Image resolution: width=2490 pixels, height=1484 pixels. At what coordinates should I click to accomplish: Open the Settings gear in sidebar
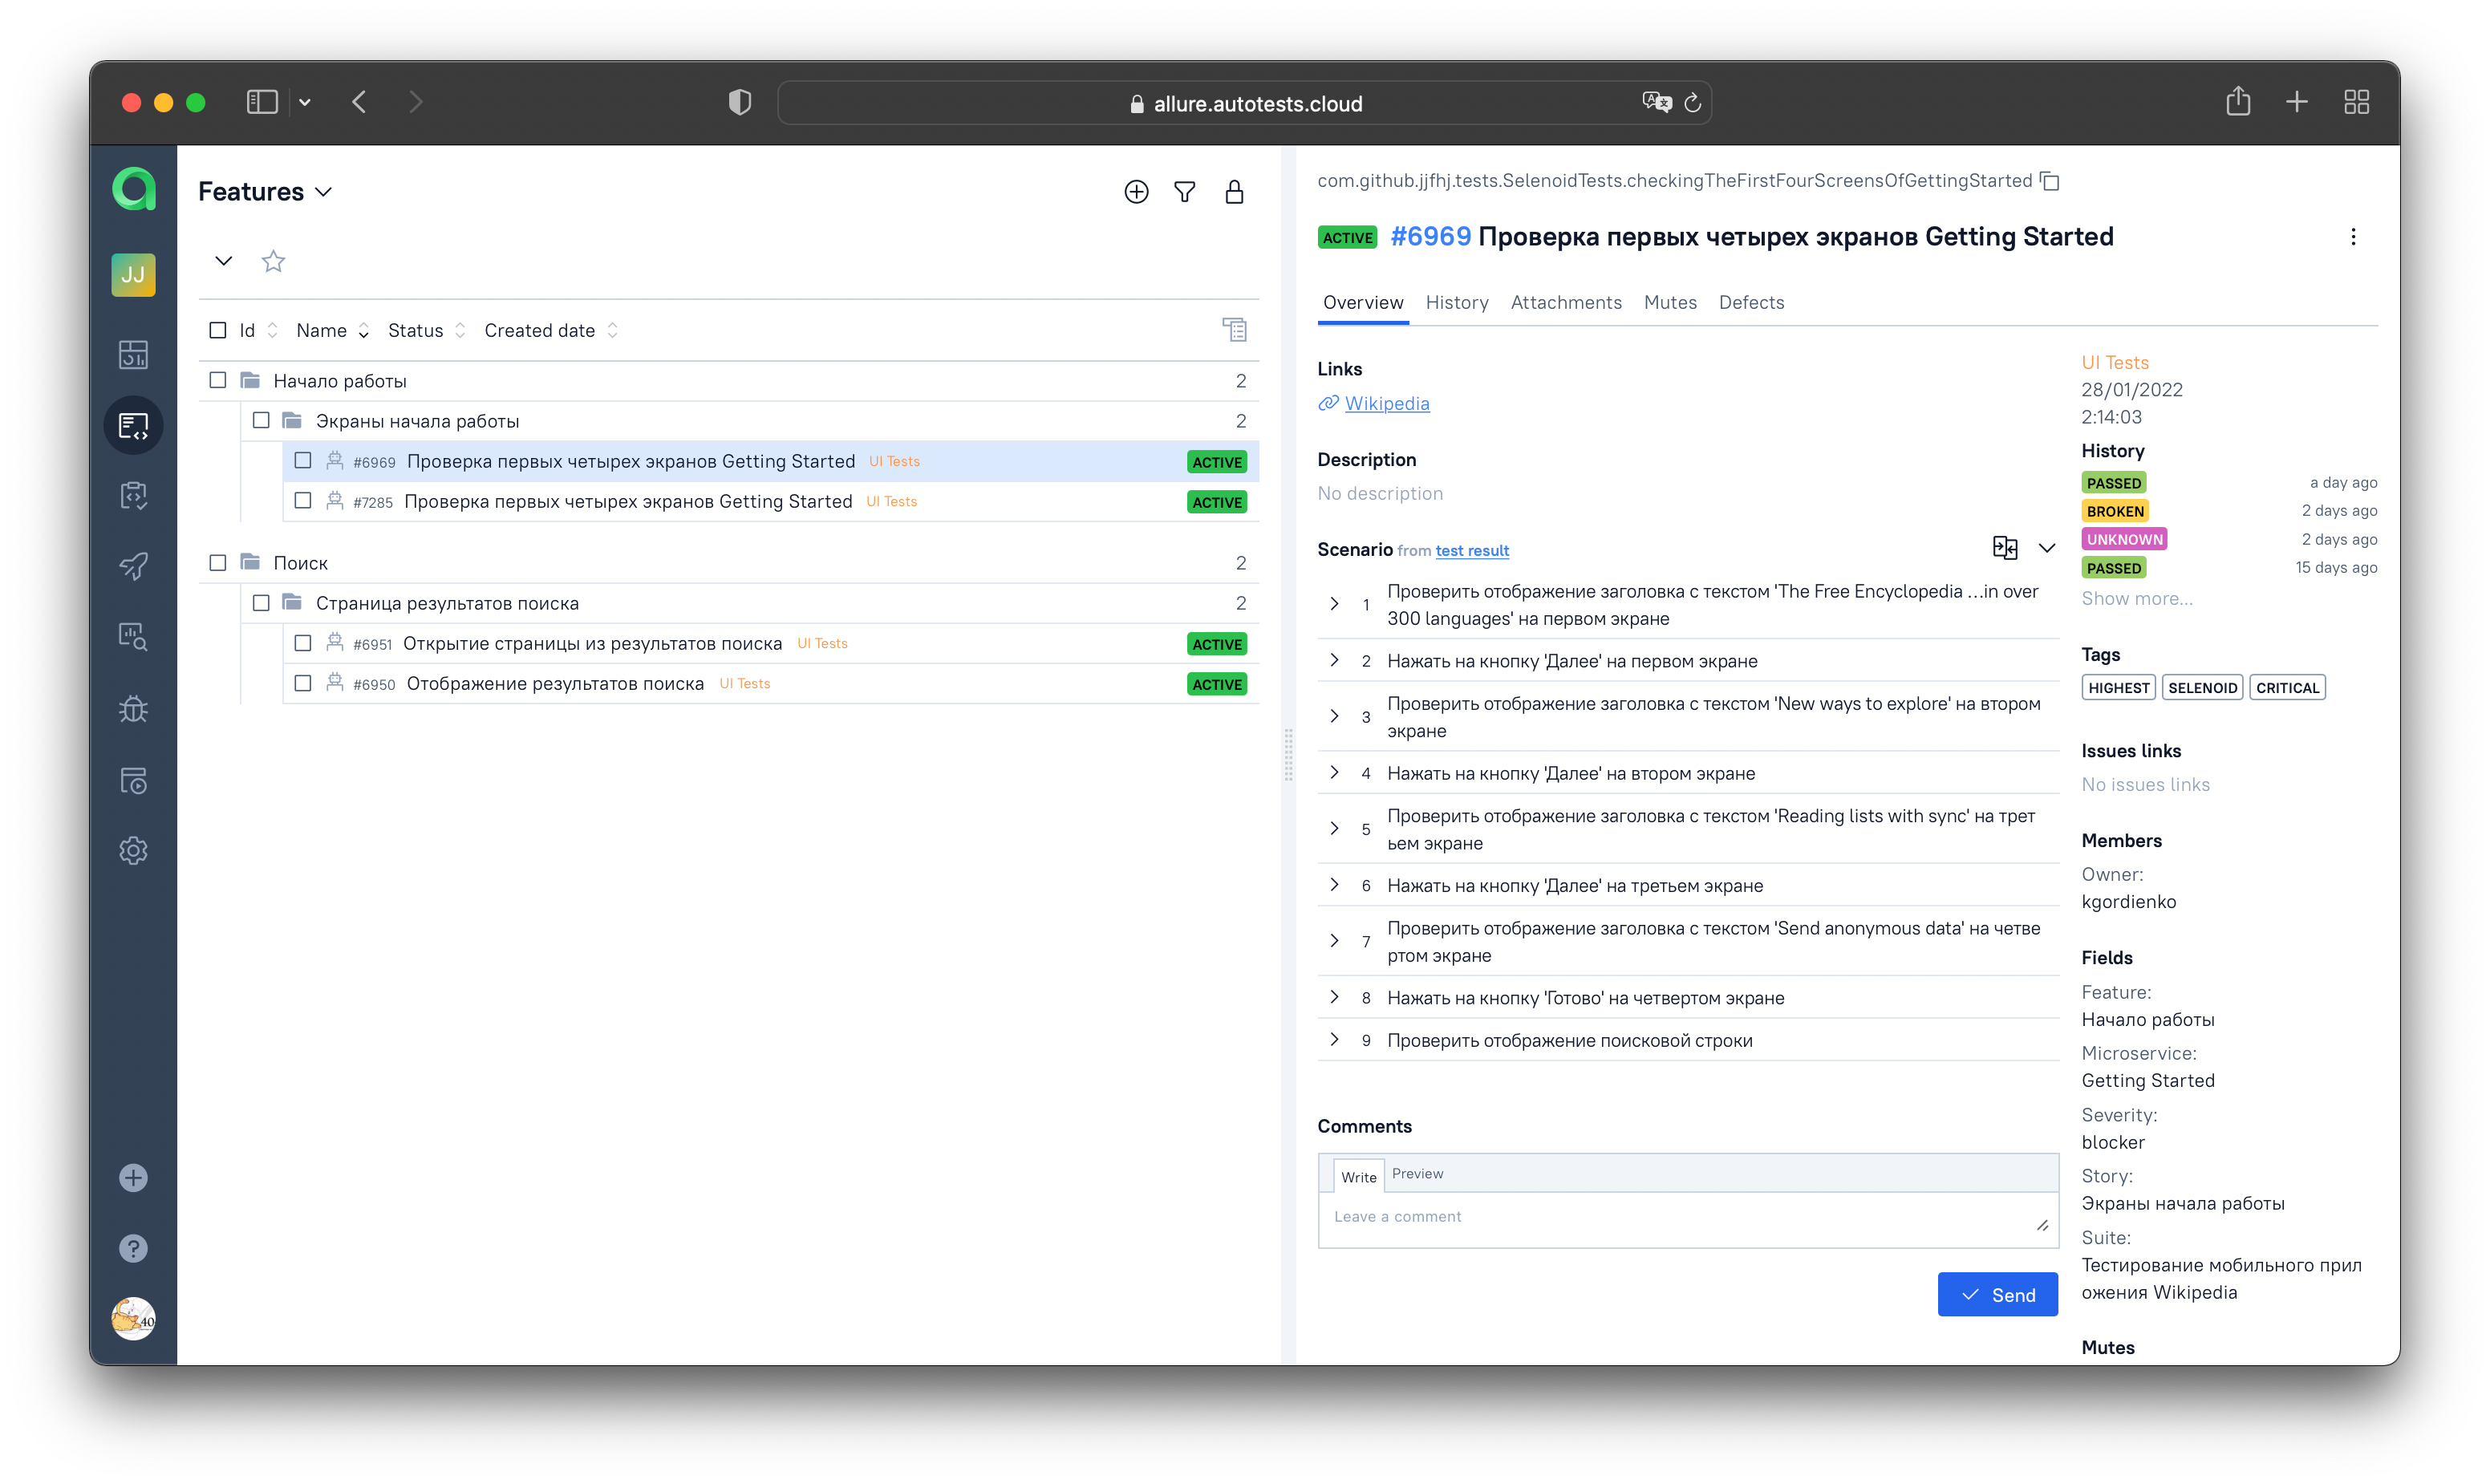(133, 851)
